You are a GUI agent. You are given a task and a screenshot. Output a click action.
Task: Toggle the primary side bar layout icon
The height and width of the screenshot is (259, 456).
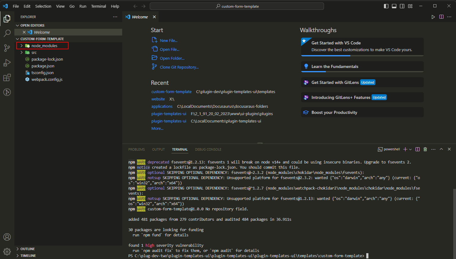coord(386,6)
